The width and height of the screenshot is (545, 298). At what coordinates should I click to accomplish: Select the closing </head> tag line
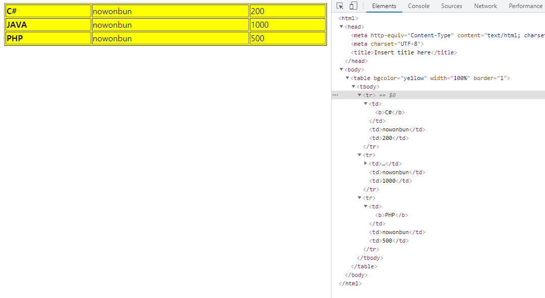coord(356,61)
